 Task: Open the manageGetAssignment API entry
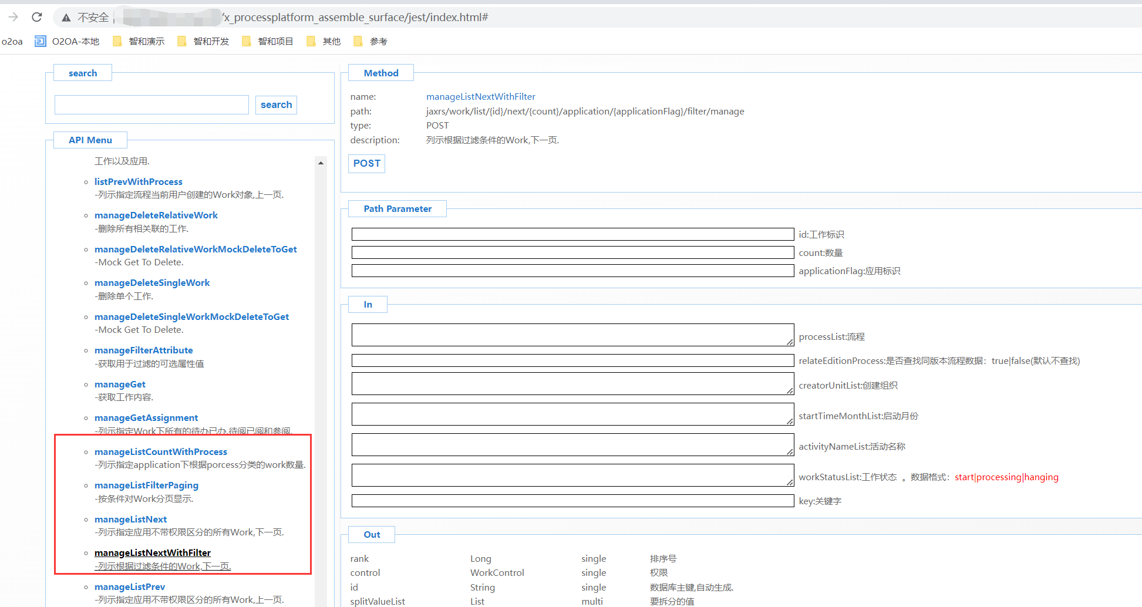pyautogui.click(x=146, y=418)
